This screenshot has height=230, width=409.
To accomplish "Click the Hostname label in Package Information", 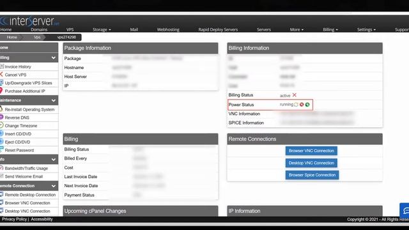I will pyautogui.click(x=74, y=68).
